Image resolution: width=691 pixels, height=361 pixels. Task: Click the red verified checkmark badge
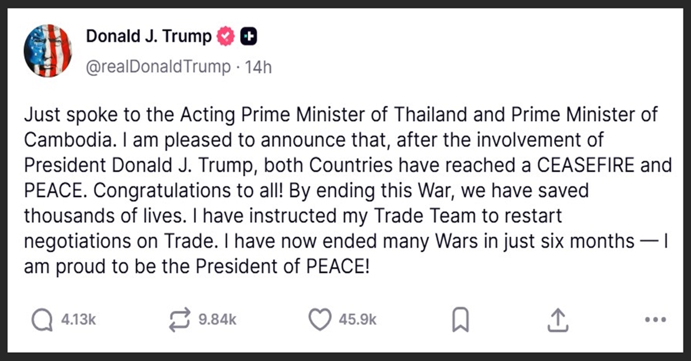(x=225, y=37)
